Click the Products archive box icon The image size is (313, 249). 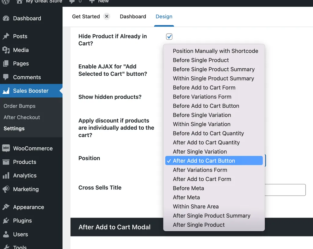coord(6,162)
